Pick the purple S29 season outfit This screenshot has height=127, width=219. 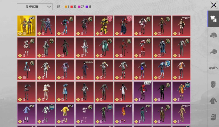(x=143, y=92)
